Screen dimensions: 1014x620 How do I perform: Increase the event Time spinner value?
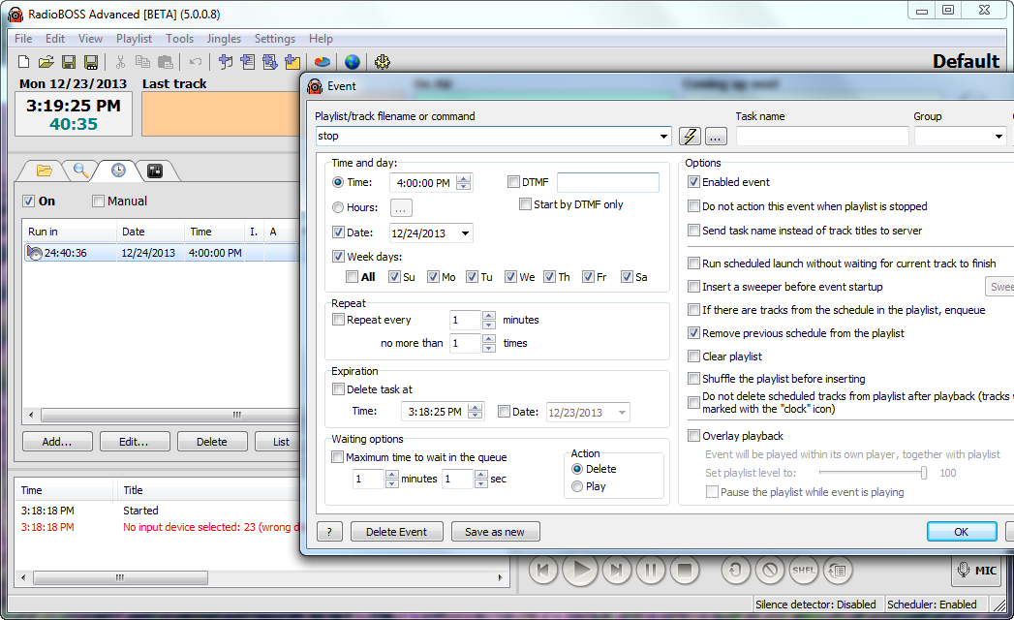464,178
